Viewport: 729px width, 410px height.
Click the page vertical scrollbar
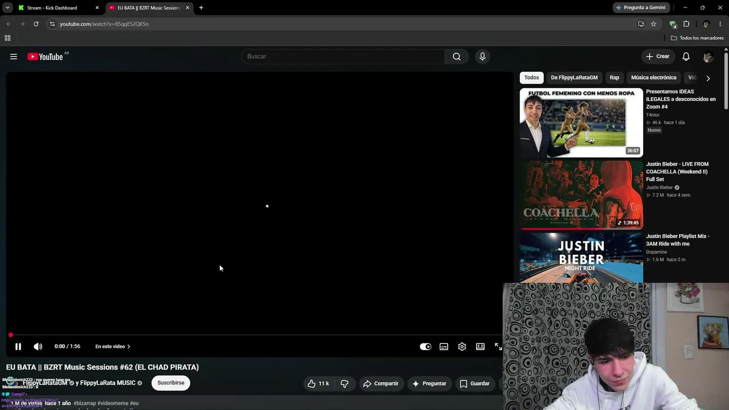click(x=726, y=80)
